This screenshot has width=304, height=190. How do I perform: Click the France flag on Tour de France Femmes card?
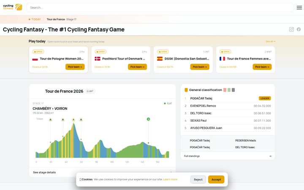[x=222, y=59]
